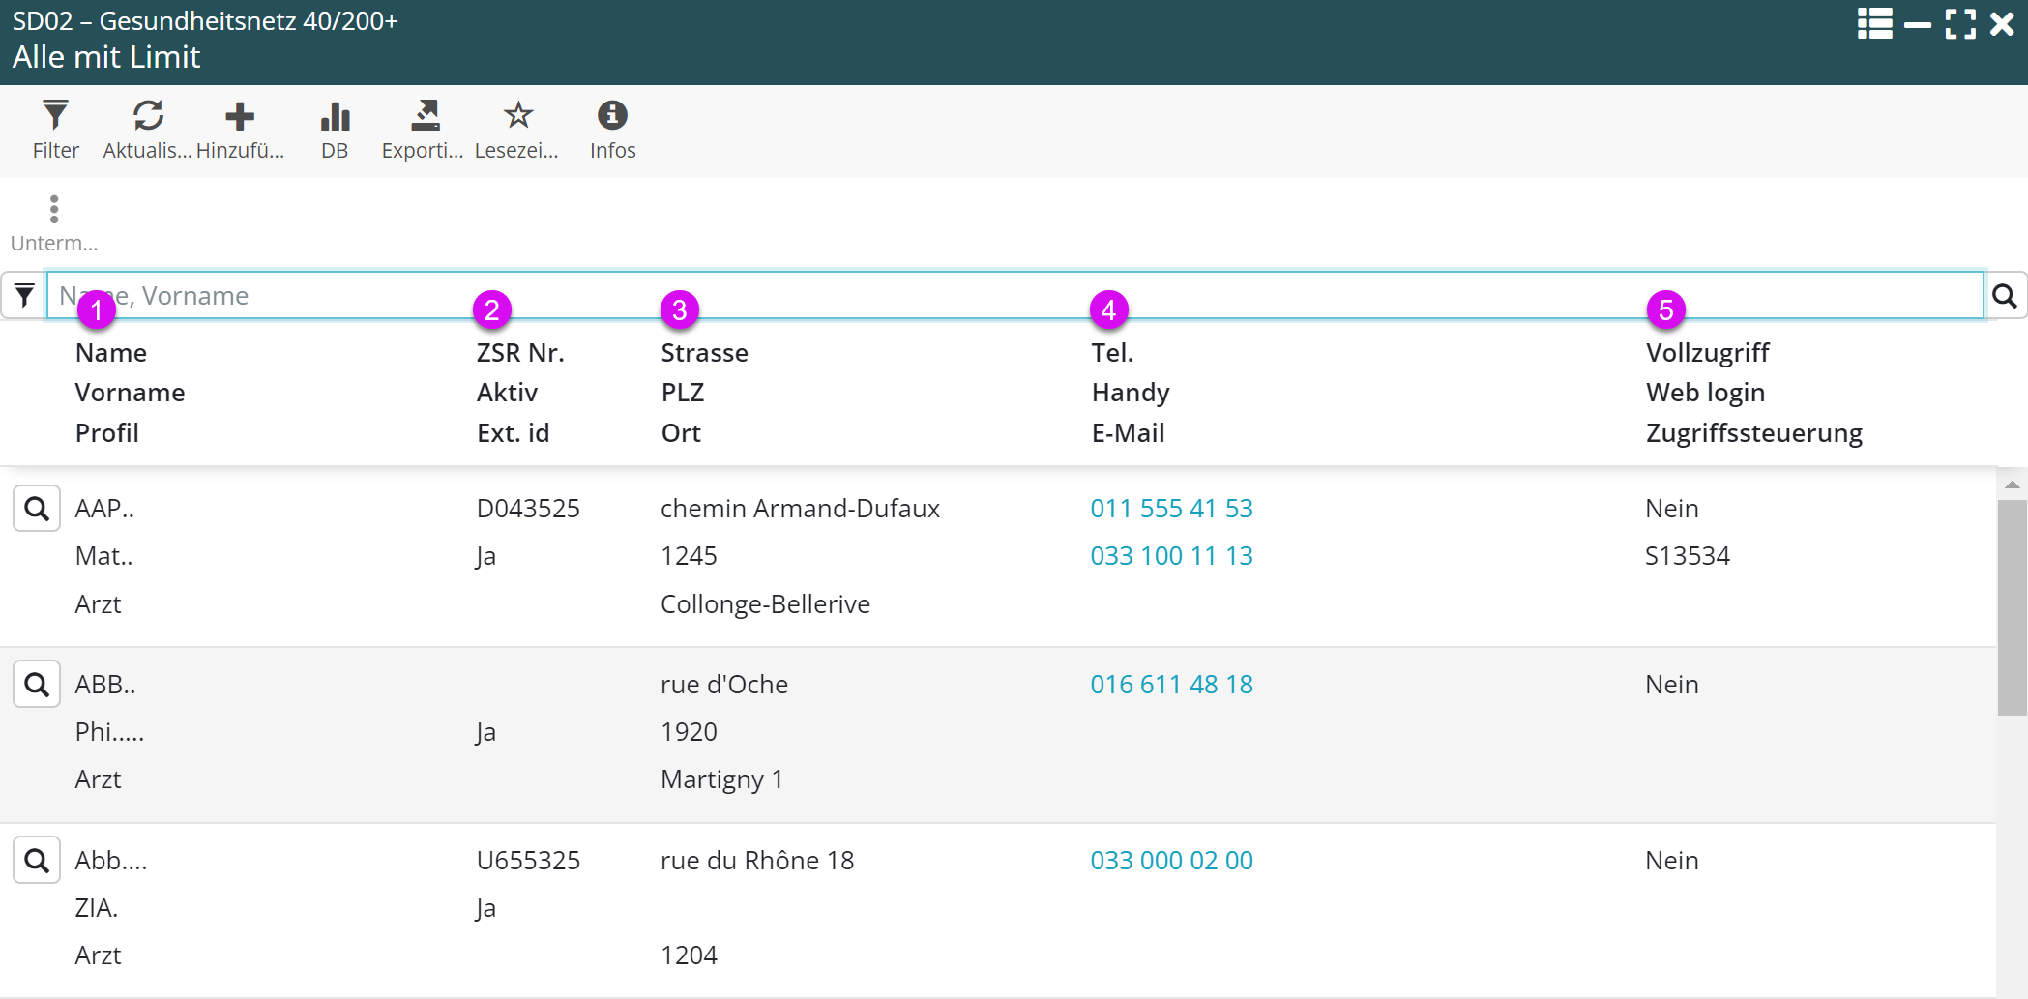Refresh the list with Aktualisieren

click(x=147, y=130)
